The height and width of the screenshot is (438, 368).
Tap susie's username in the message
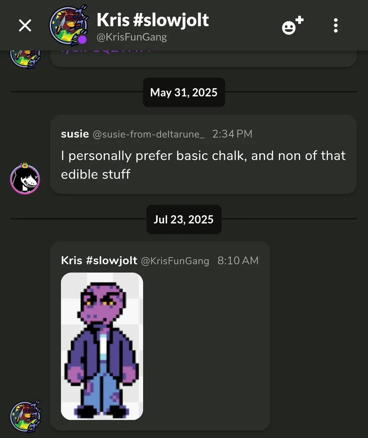[x=75, y=134]
